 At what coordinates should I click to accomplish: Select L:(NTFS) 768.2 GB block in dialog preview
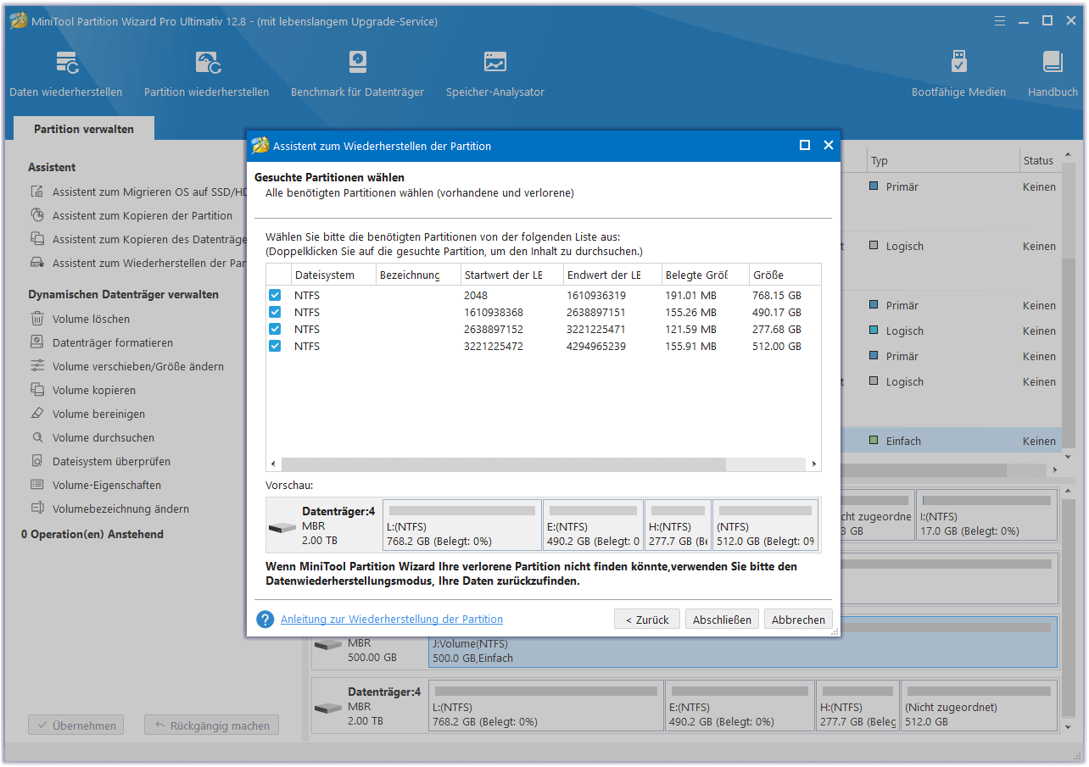click(x=462, y=525)
